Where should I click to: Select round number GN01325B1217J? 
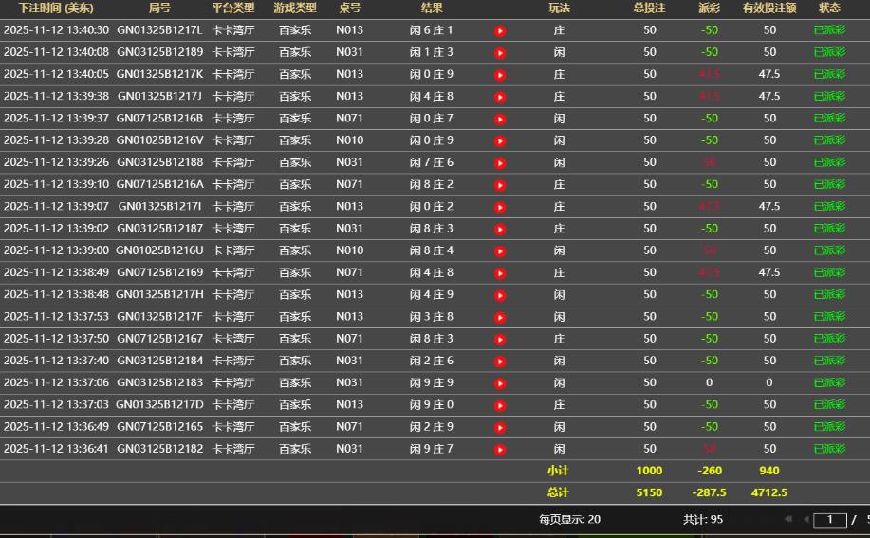[x=159, y=96]
